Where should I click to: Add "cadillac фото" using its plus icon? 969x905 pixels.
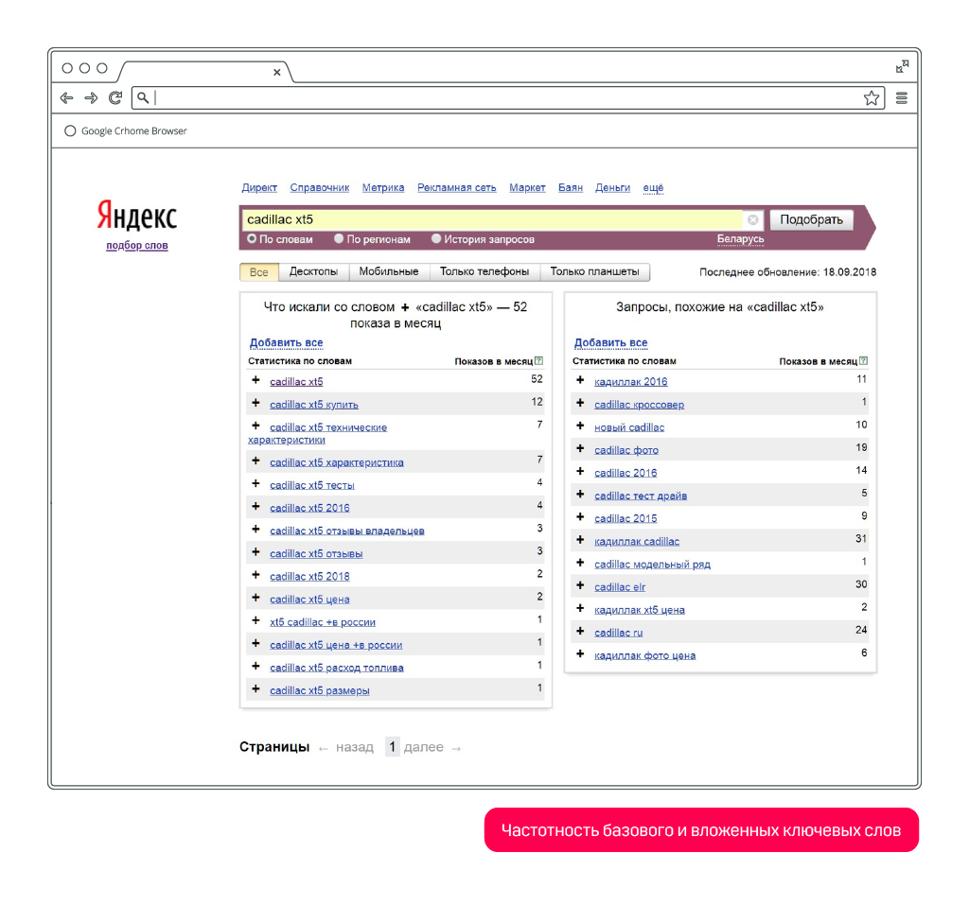(x=580, y=449)
